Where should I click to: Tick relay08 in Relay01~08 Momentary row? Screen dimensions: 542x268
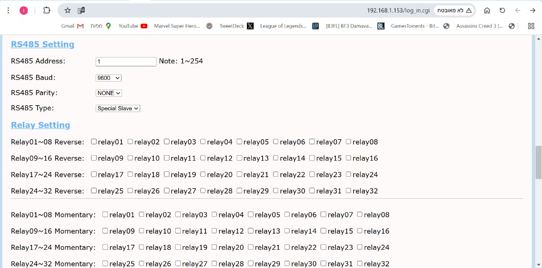pos(359,214)
